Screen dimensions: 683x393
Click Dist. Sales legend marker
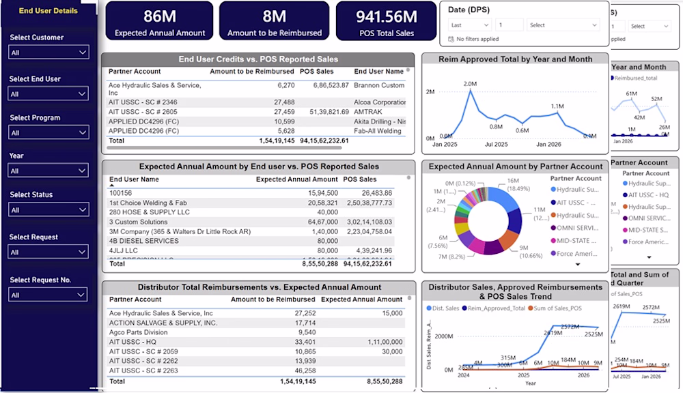[x=429, y=308]
